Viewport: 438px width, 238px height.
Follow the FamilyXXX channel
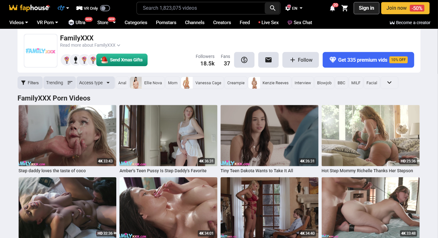click(301, 60)
